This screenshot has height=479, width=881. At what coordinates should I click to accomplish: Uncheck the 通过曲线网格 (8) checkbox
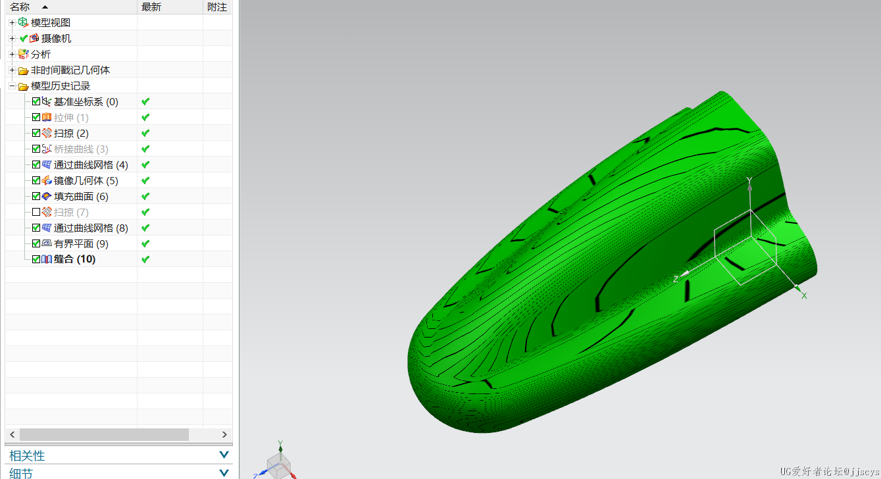point(36,228)
